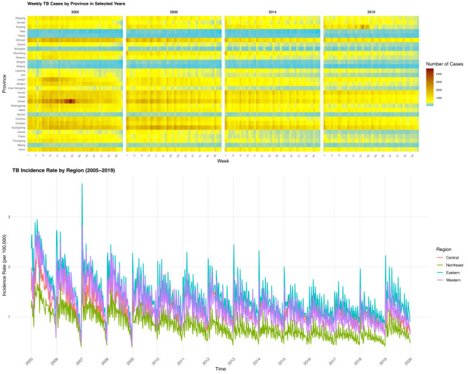
Task: Click the Central red line legend key
Action: click(x=440, y=257)
